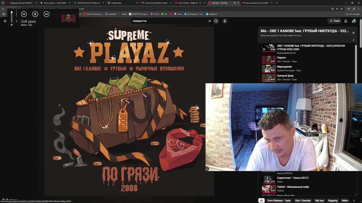Select the All filter chip
This screenshot has width=362, height=203.
tap(261, 200)
